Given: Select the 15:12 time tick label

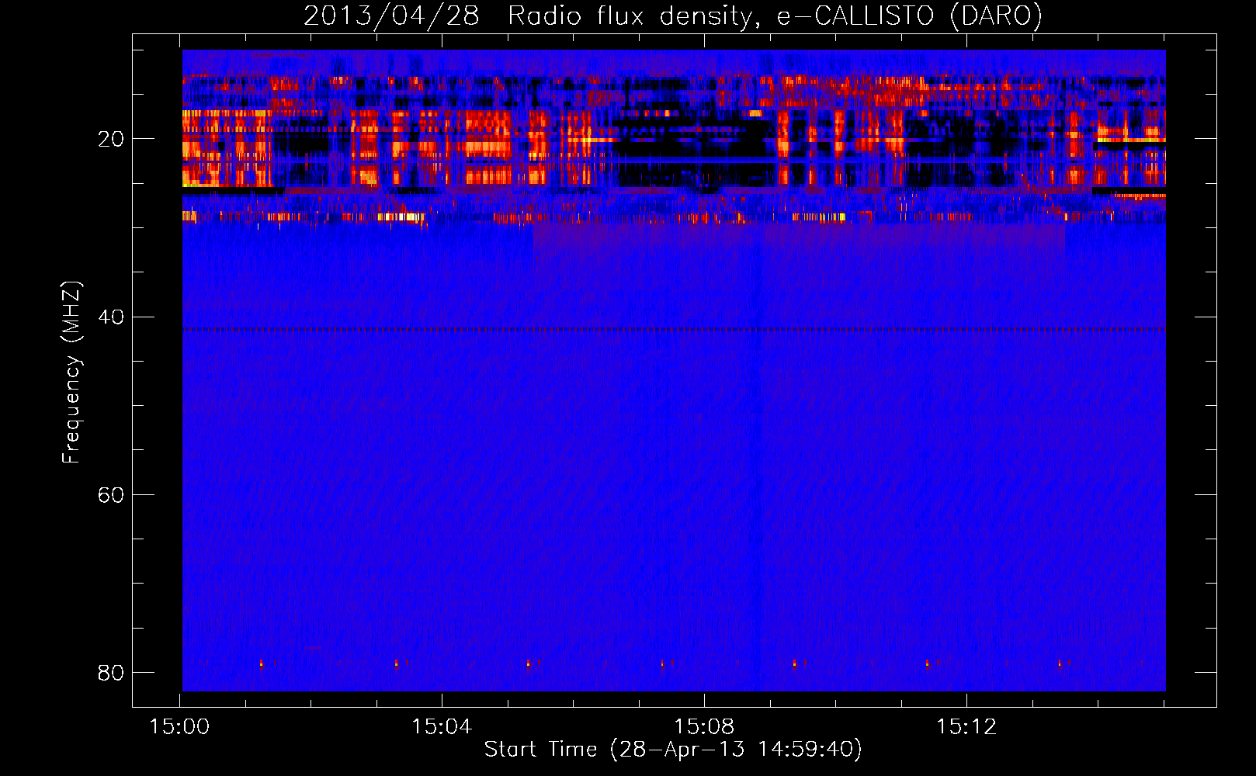Looking at the screenshot, I should click(x=966, y=727).
